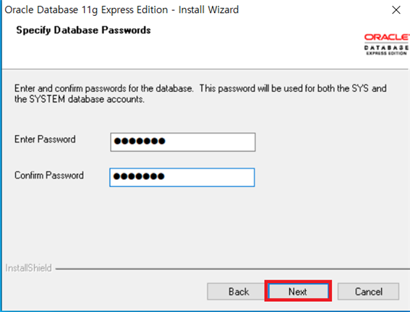
Task: Click the 'Specify Database Passwords' heading
Action: tap(83, 30)
